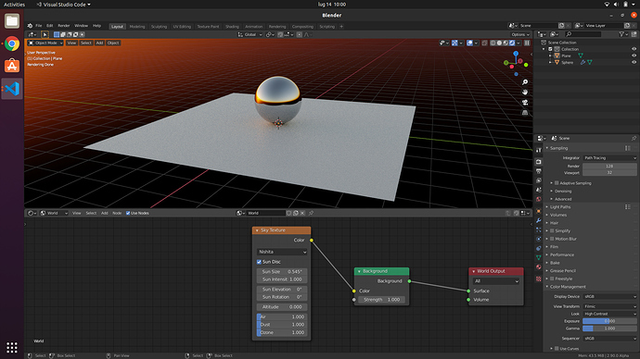
Task: Expand the Performance panel
Action: pyautogui.click(x=562, y=254)
